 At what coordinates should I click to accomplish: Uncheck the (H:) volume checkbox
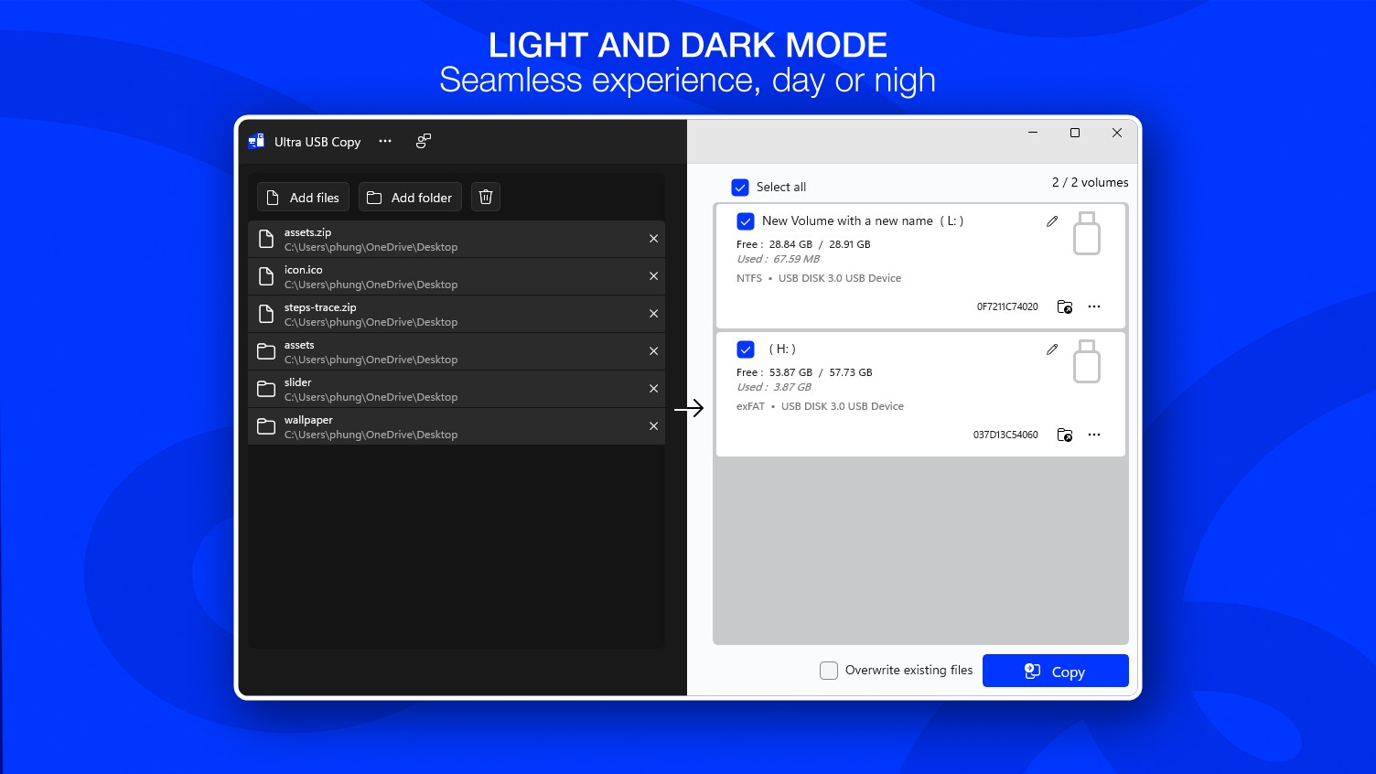pyautogui.click(x=746, y=349)
